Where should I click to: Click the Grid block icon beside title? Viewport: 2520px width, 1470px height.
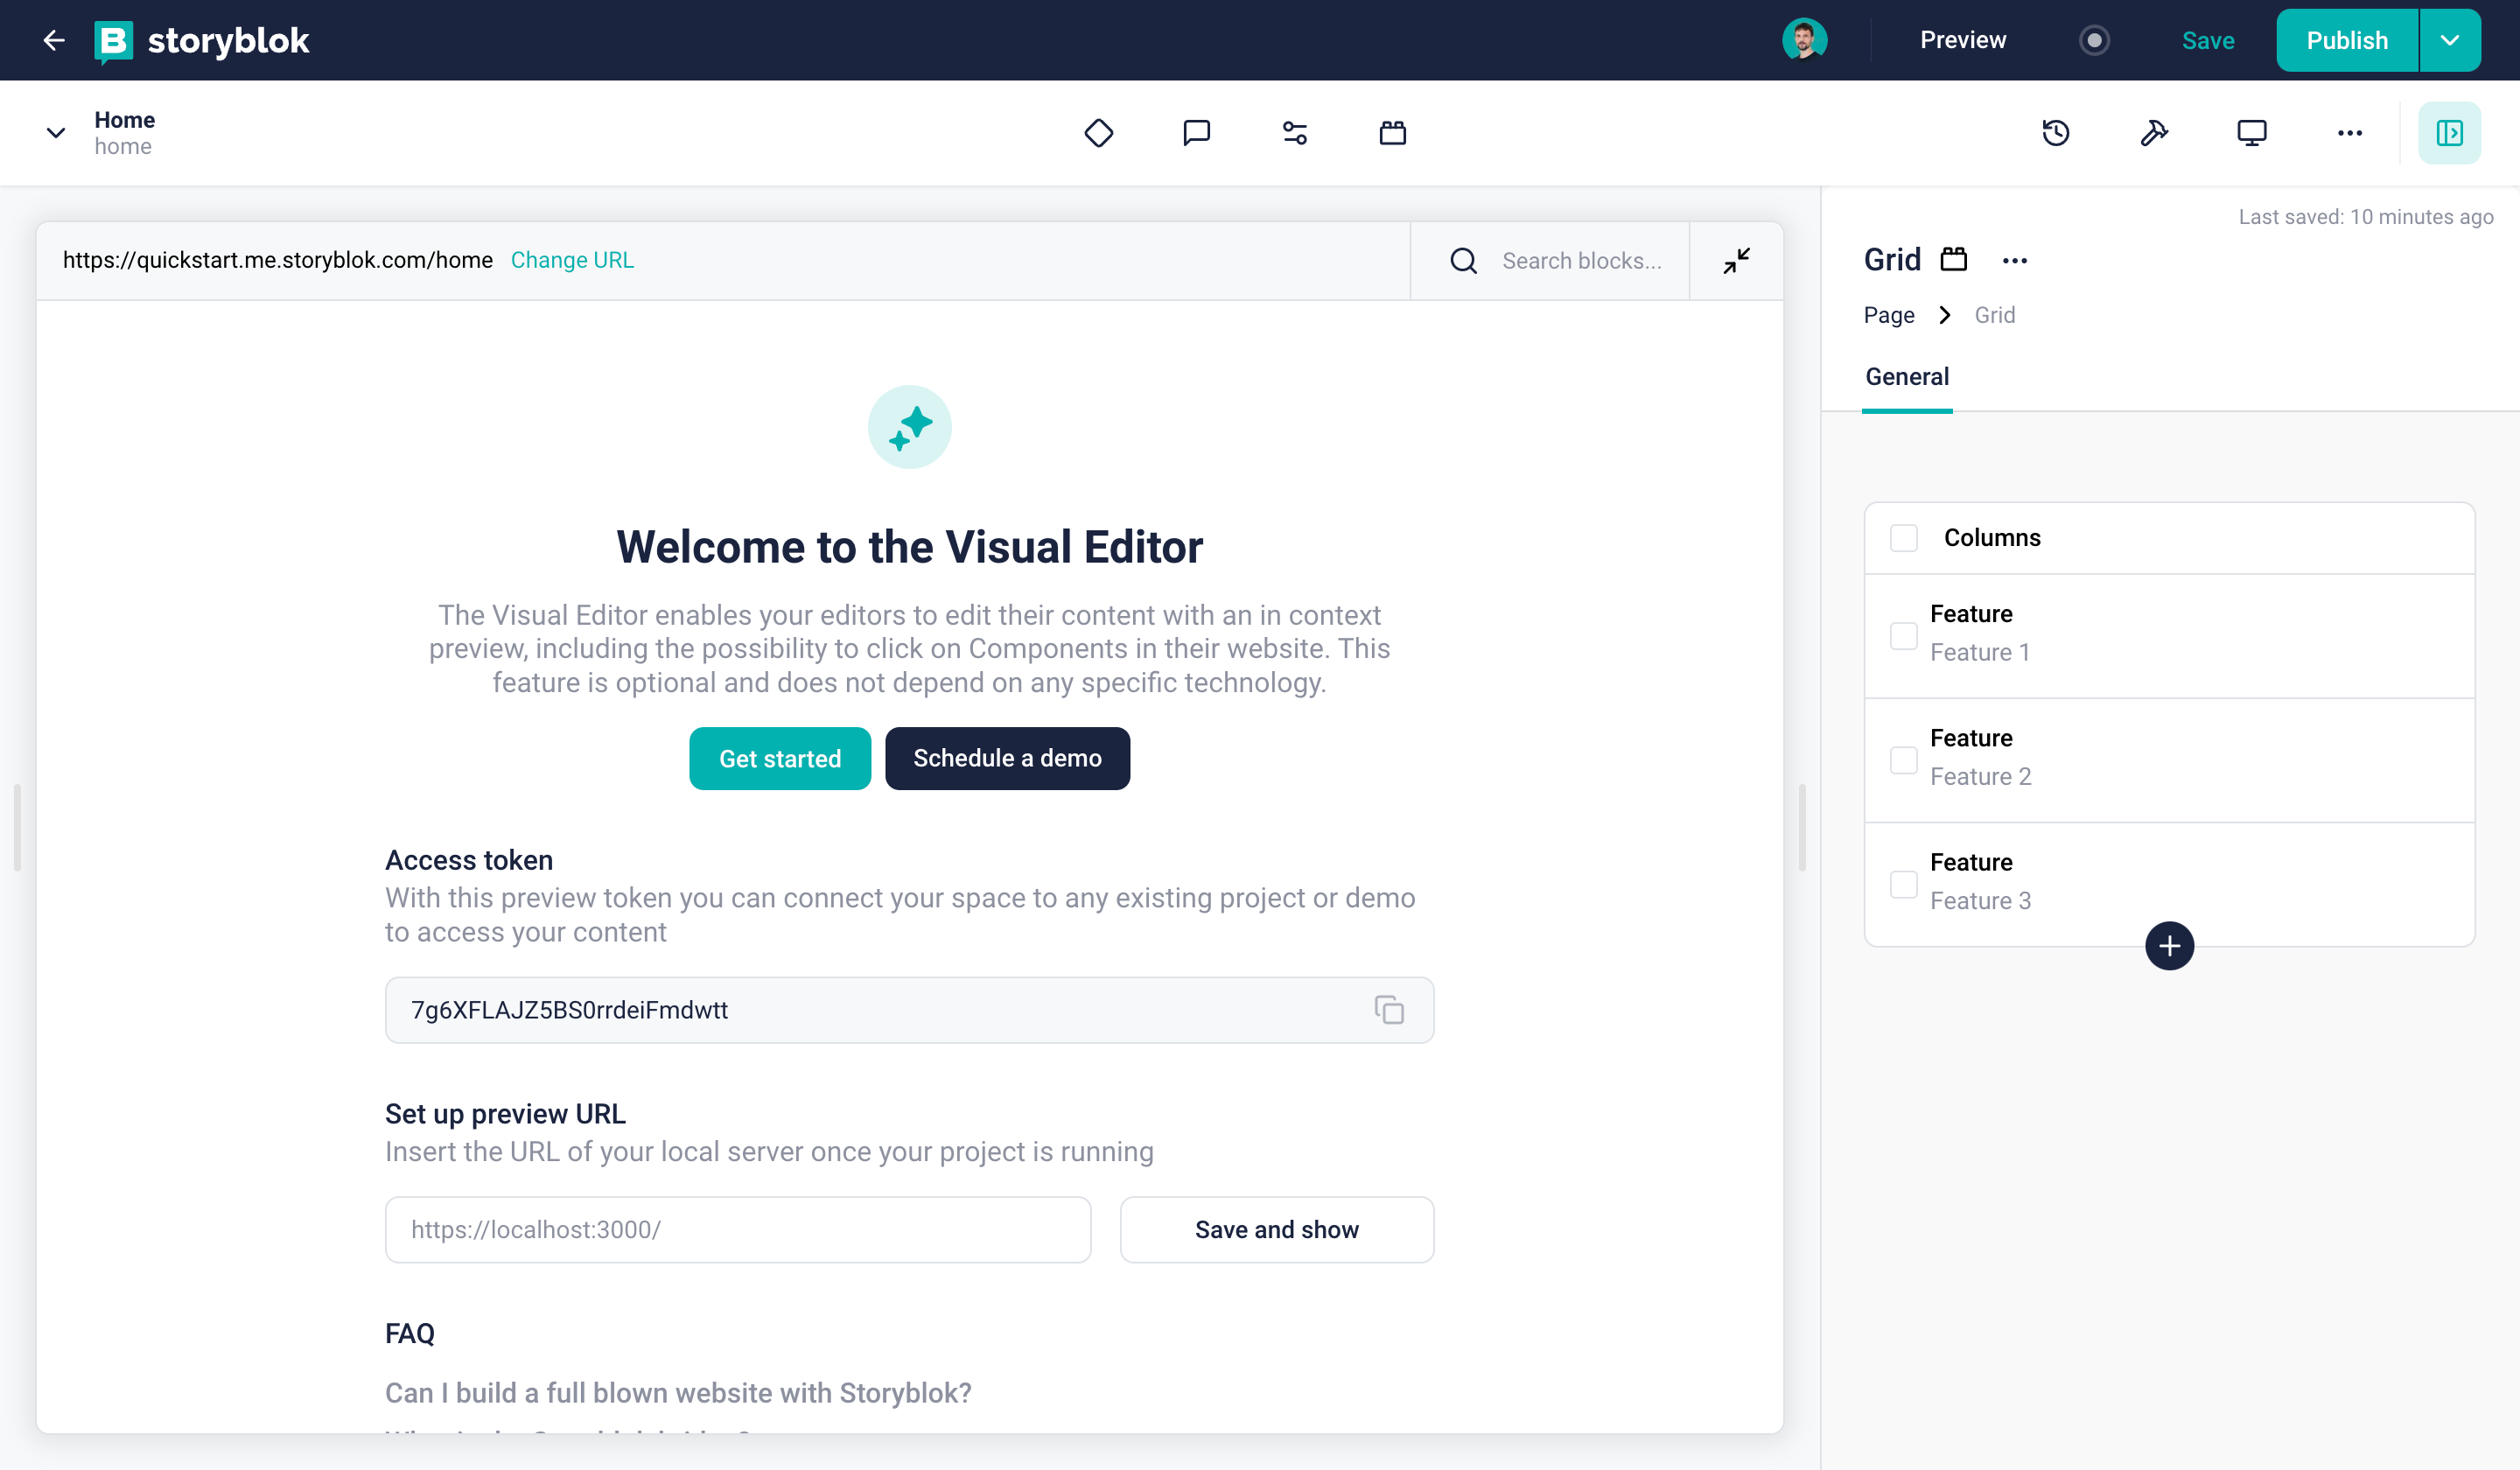coord(1953,260)
